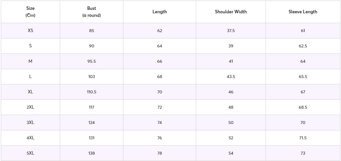The height and width of the screenshot is (161, 341).
Task: Click the bust value 85 for XS
Action: pyautogui.click(x=91, y=31)
